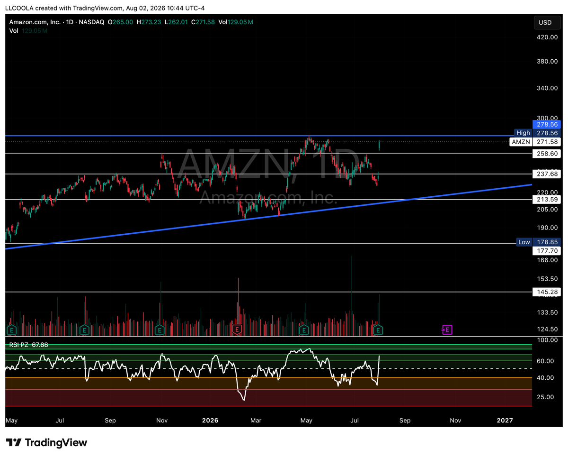Click the red earnings E marker
The image size is (568, 458).
237,329
